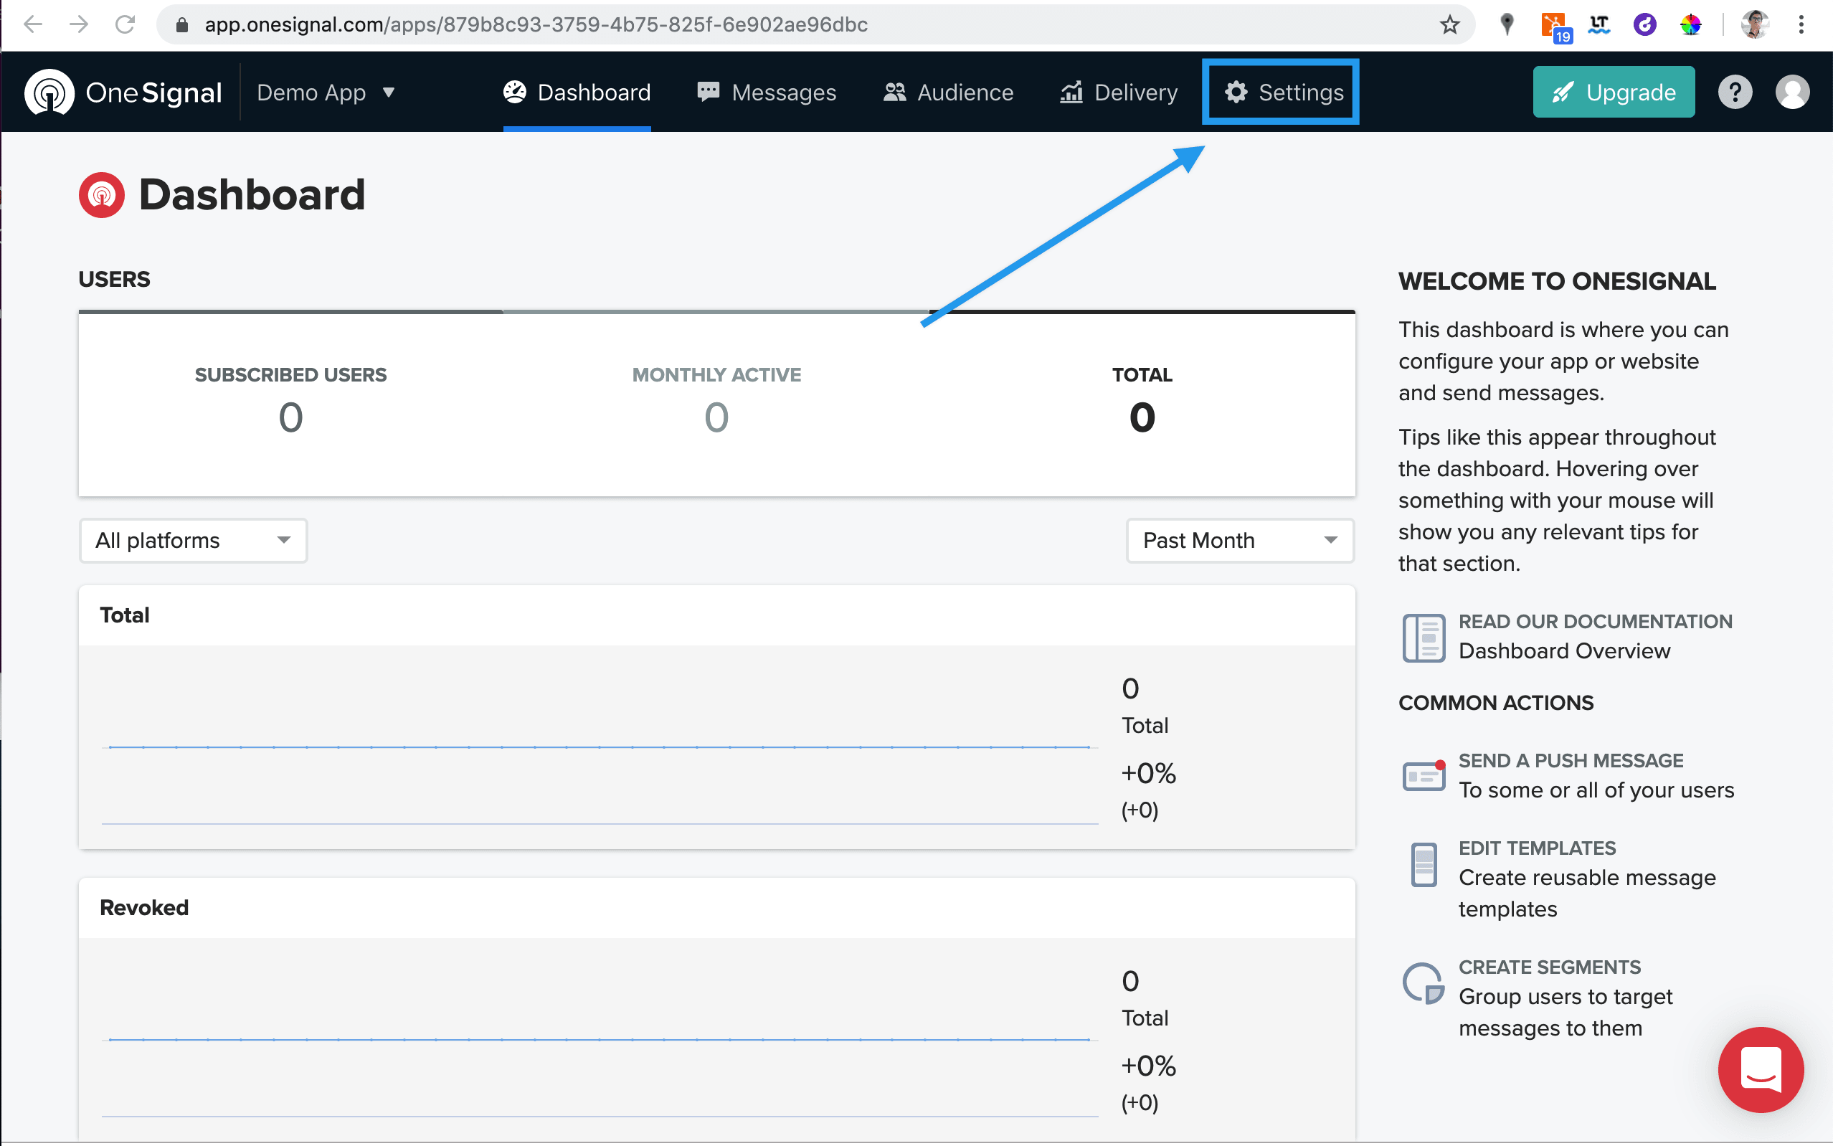The image size is (1833, 1146).
Task: Switch to the Messages tab
Action: coord(767,93)
